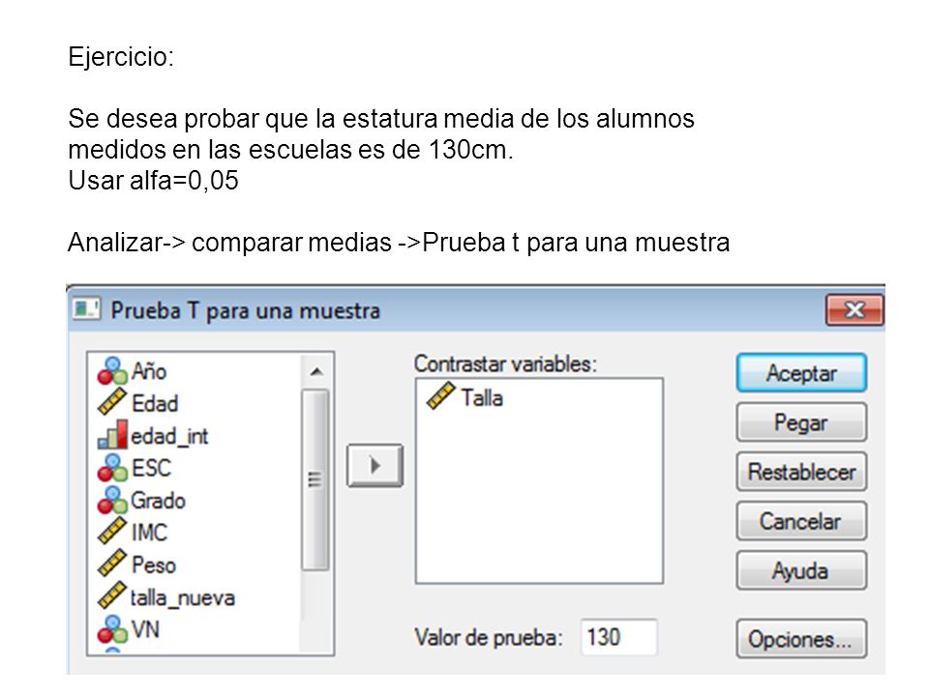Click the nominal icon beside VN
Image resolution: width=929 pixels, height=696 pixels.
pyautogui.click(x=112, y=629)
